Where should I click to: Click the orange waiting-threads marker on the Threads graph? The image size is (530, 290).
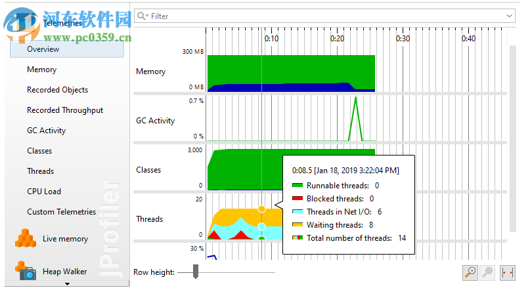261,209
